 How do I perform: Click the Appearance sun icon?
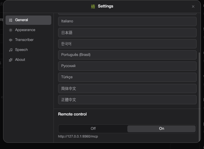pyautogui.click(x=11, y=30)
